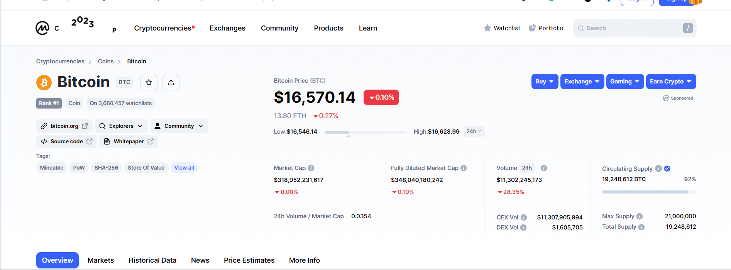The width and height of the screenshot is (731, 270).
Task: Click the external-link icon on bitcoin.org
Action: pos(85,126)
